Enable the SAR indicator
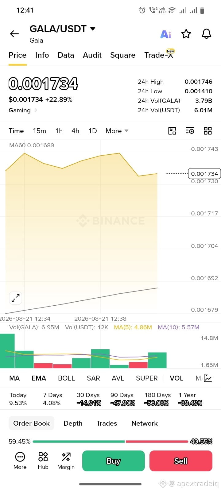Screen dimensions: 221x491 93,378
